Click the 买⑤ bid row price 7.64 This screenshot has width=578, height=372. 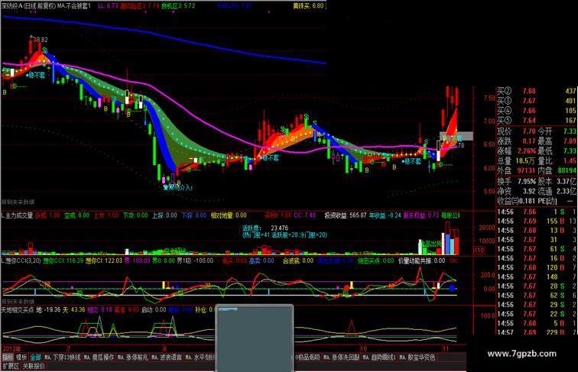point(529,121)
